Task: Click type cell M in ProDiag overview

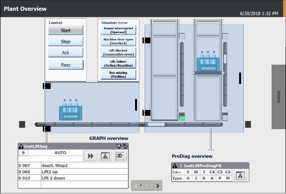Action: [228, 178]
